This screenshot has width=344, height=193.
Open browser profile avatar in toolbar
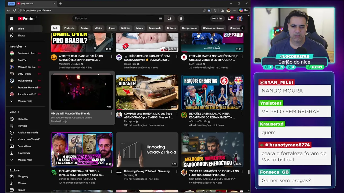click(228, 10)
